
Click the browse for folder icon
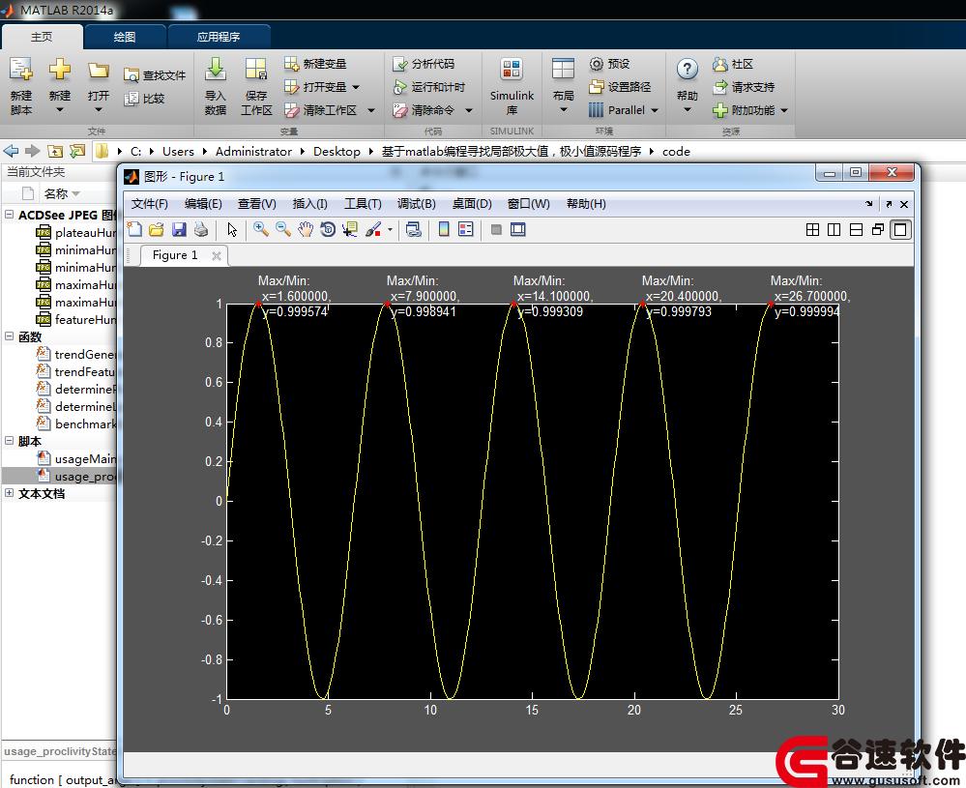(77, 151)
